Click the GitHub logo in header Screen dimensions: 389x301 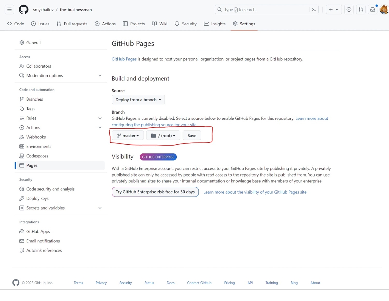click(x=24, y=10)
